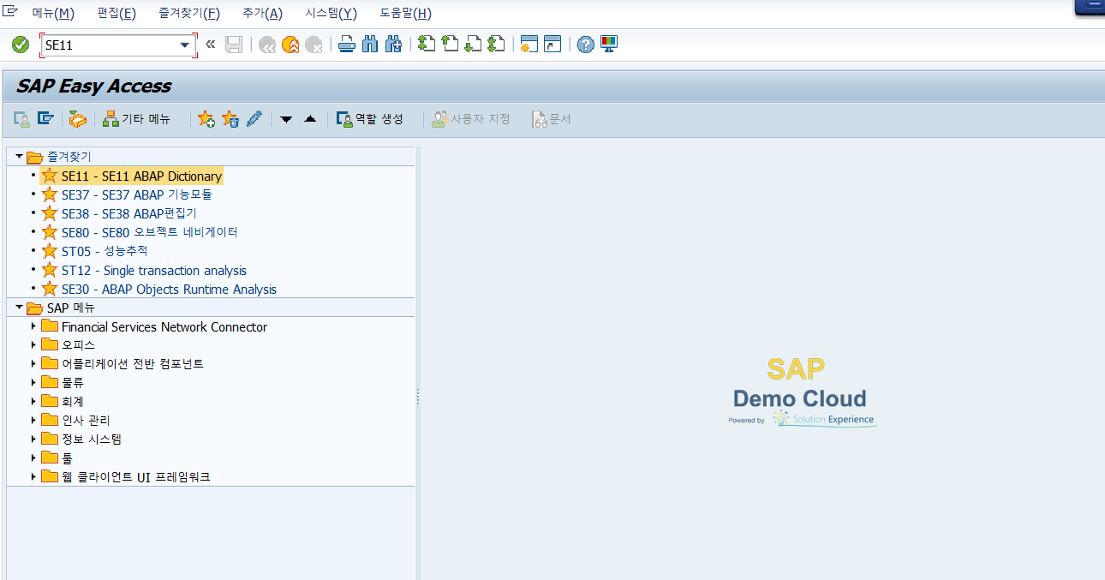Screen dimensions: 1105x580
Task: Expand the 물류 folder
Action: pos(33,383)
